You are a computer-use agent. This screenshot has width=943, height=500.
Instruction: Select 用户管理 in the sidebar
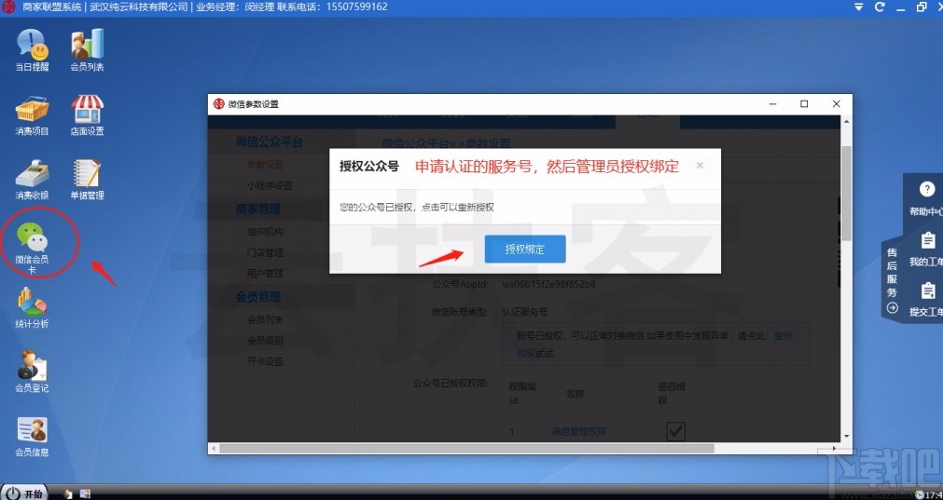[x=265, y=273]
